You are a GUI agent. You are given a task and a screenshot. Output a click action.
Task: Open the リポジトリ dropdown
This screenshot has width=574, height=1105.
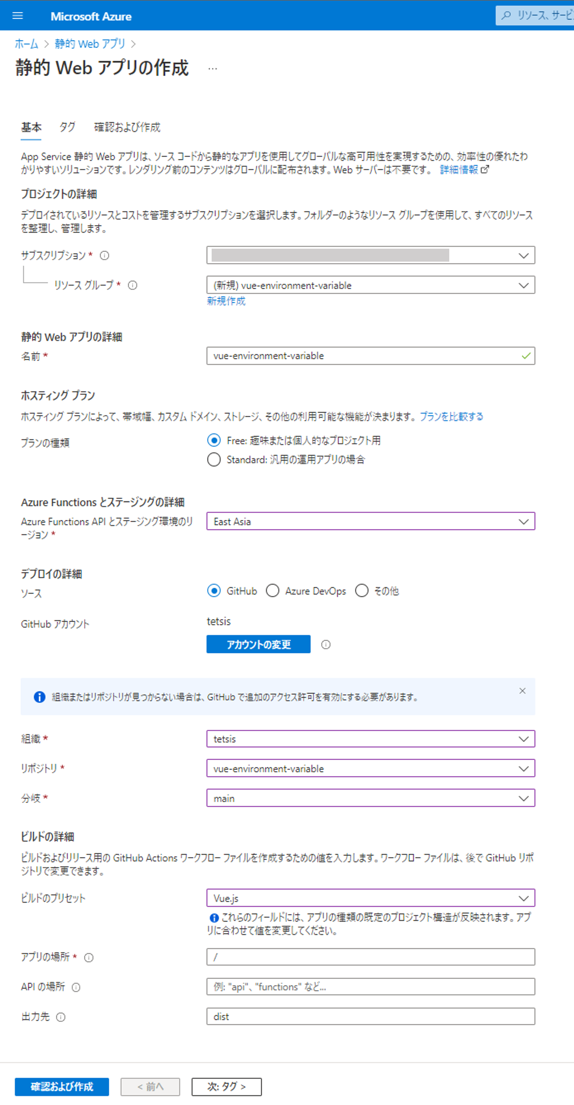[371, 769]
